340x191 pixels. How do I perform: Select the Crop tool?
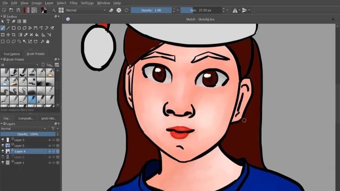coord(14,34)
